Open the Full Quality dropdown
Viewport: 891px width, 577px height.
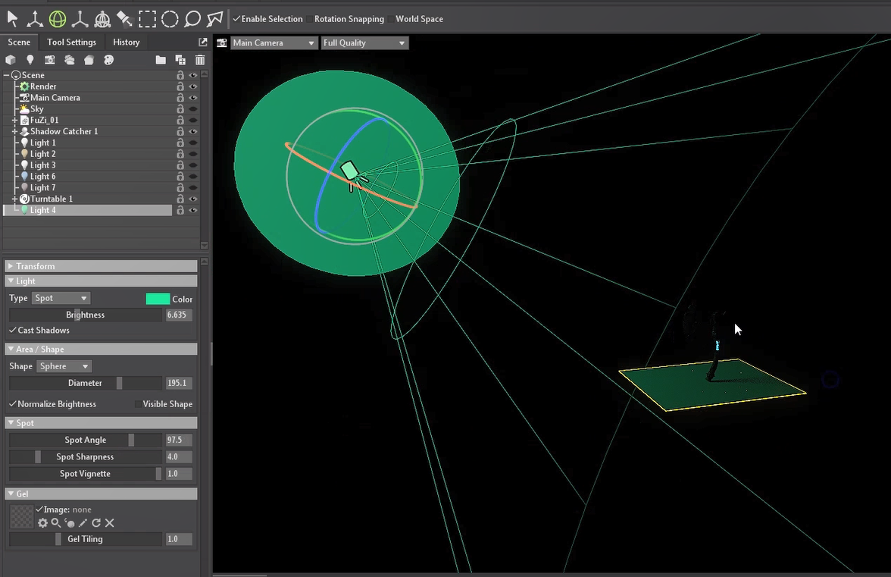point(364,43)
